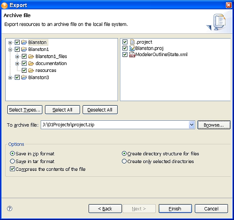Select the Blanston1 tree row label
Viewport: 234px width, 220px height.
(x=39, y=49)
